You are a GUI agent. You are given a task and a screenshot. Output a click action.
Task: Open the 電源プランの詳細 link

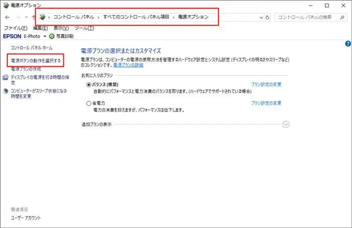(128, 65)
